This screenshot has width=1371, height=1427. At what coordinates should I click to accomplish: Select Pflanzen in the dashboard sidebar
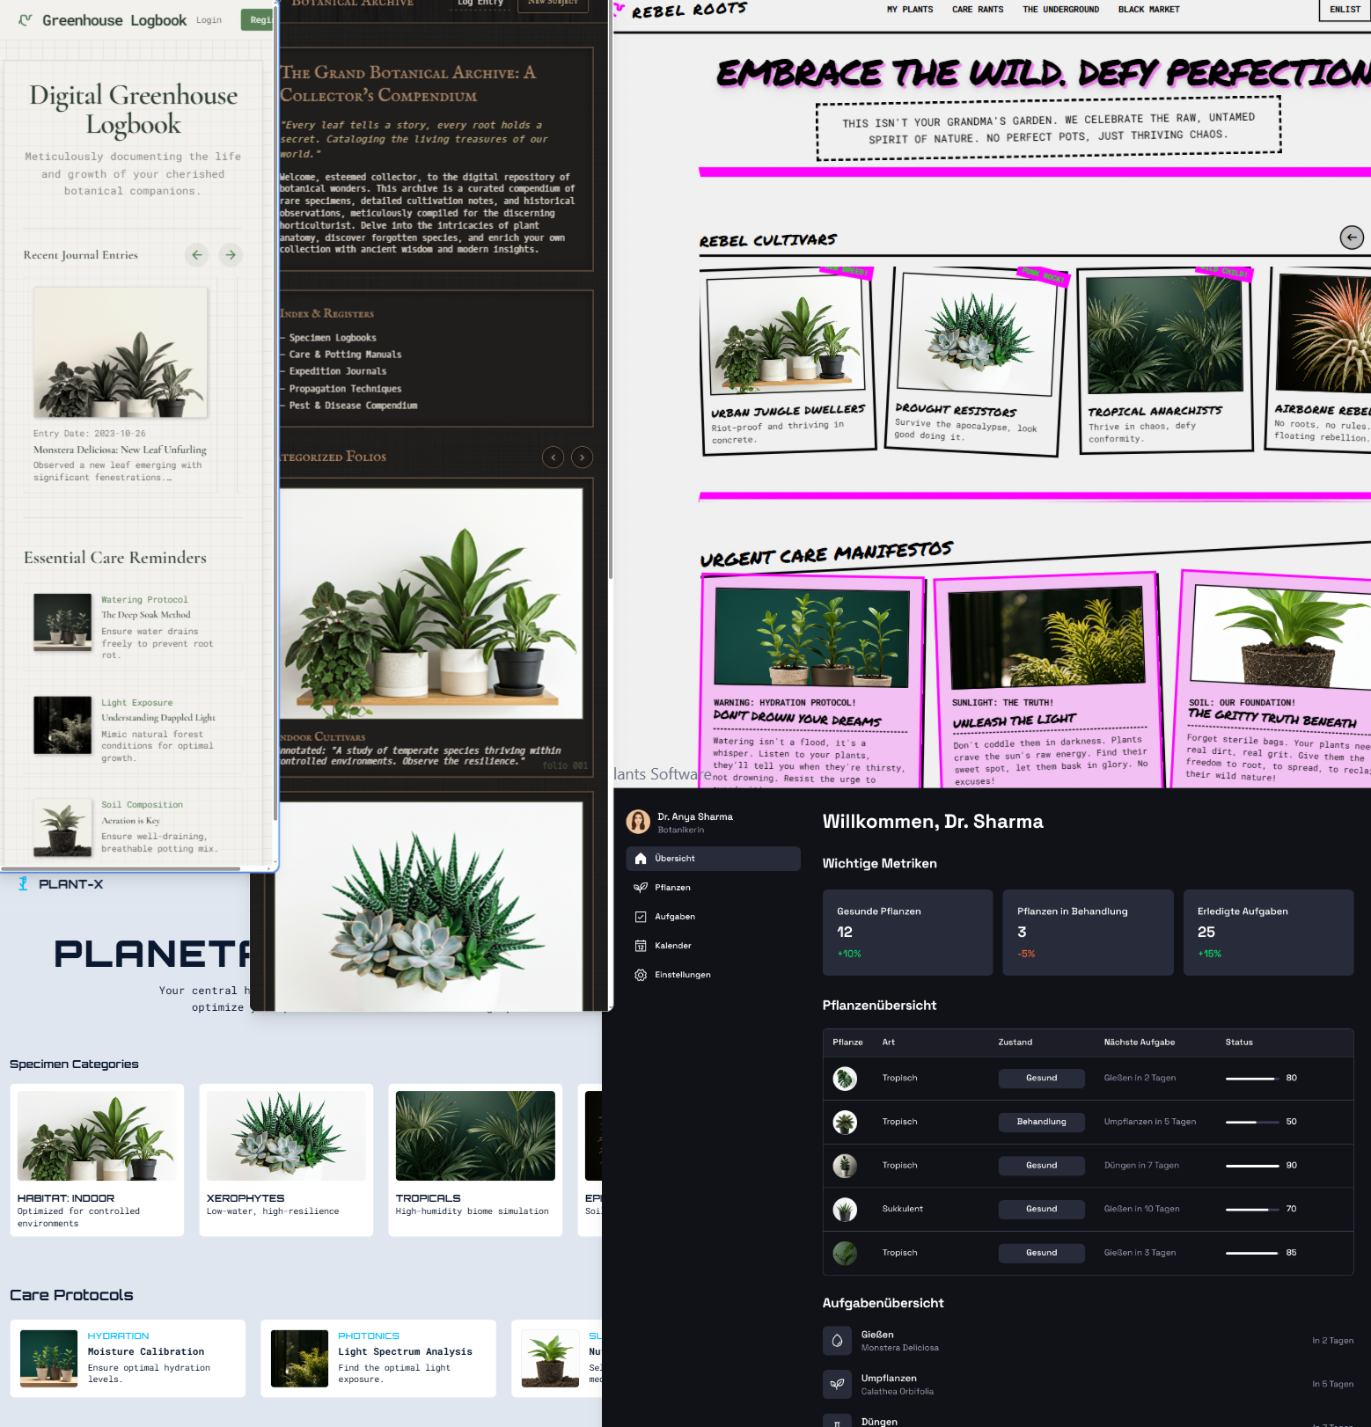click(713, 888)
